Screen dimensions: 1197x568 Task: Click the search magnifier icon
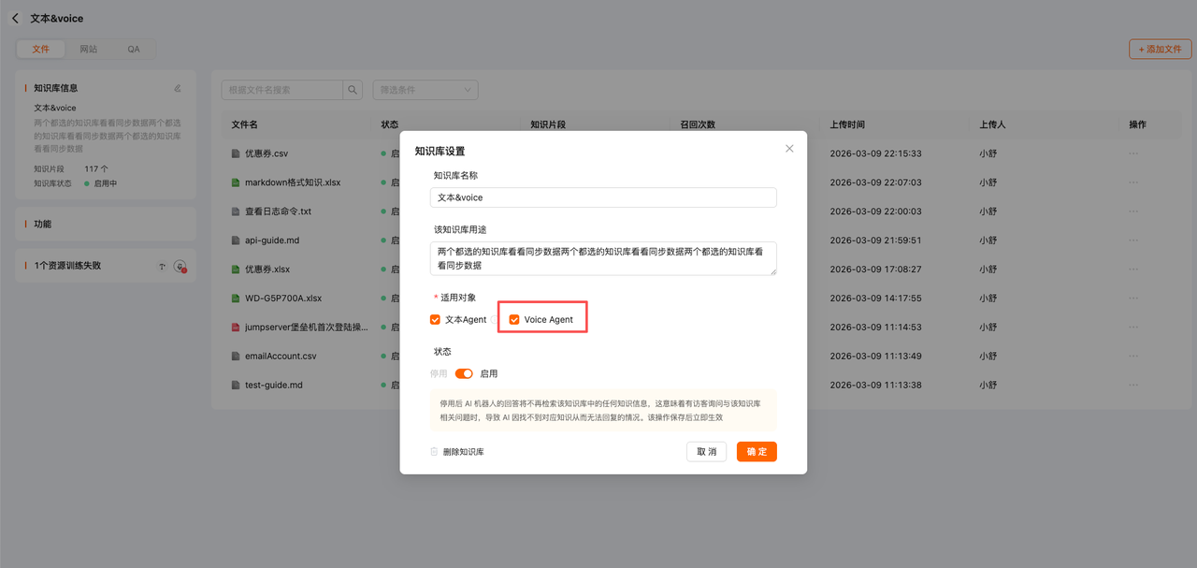353,90
